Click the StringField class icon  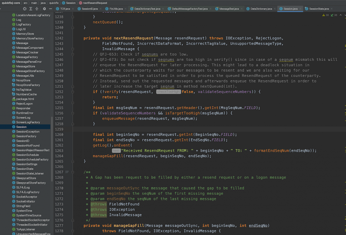14,206
